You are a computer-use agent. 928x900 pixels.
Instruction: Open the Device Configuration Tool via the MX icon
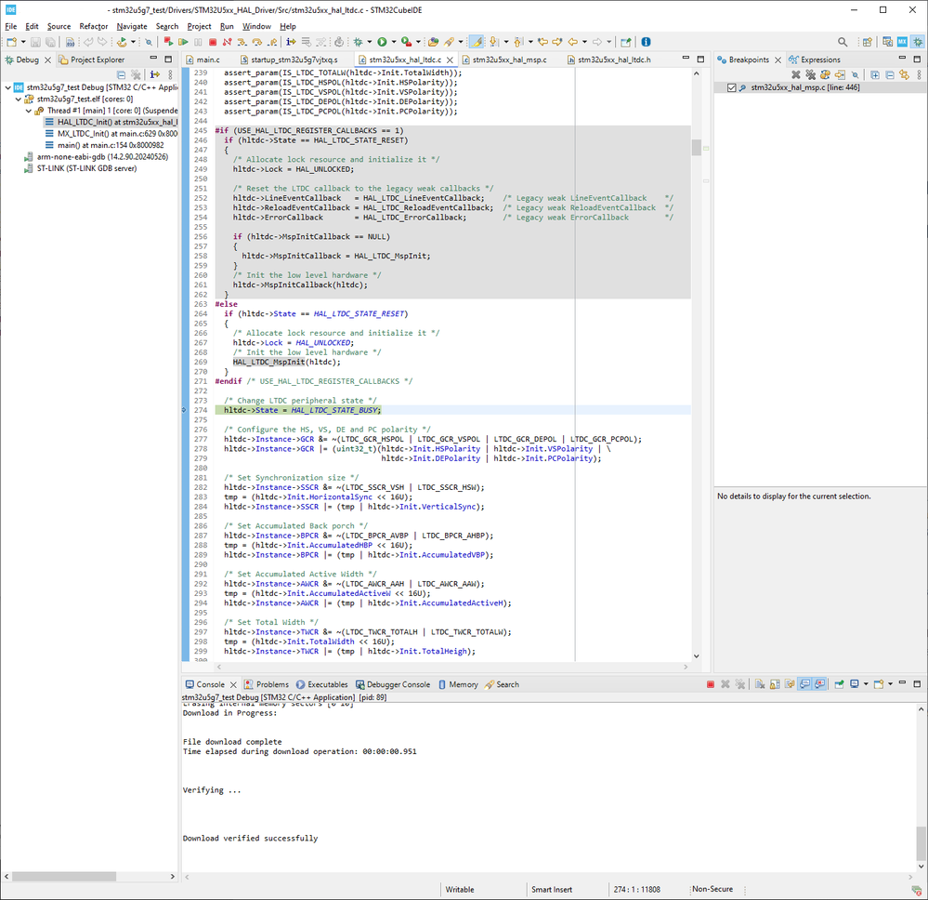[x=902, y=40]
